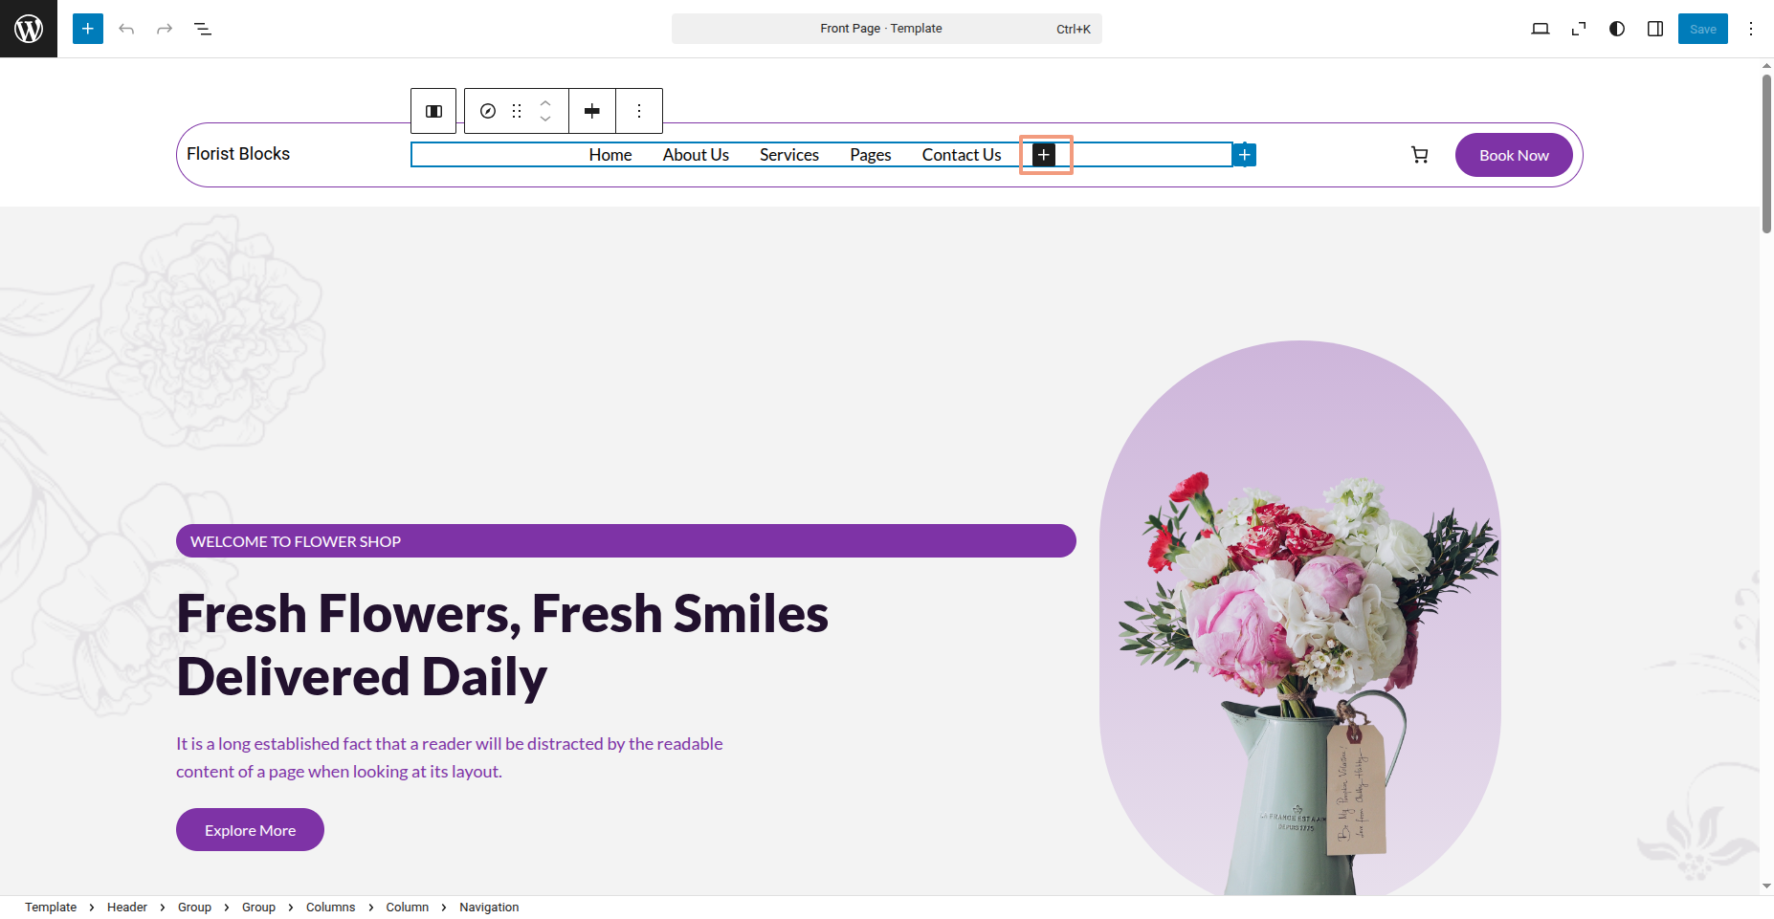Select parent Column block icon
This screenshot has width=1774, height=919.
tap(433, 111)
